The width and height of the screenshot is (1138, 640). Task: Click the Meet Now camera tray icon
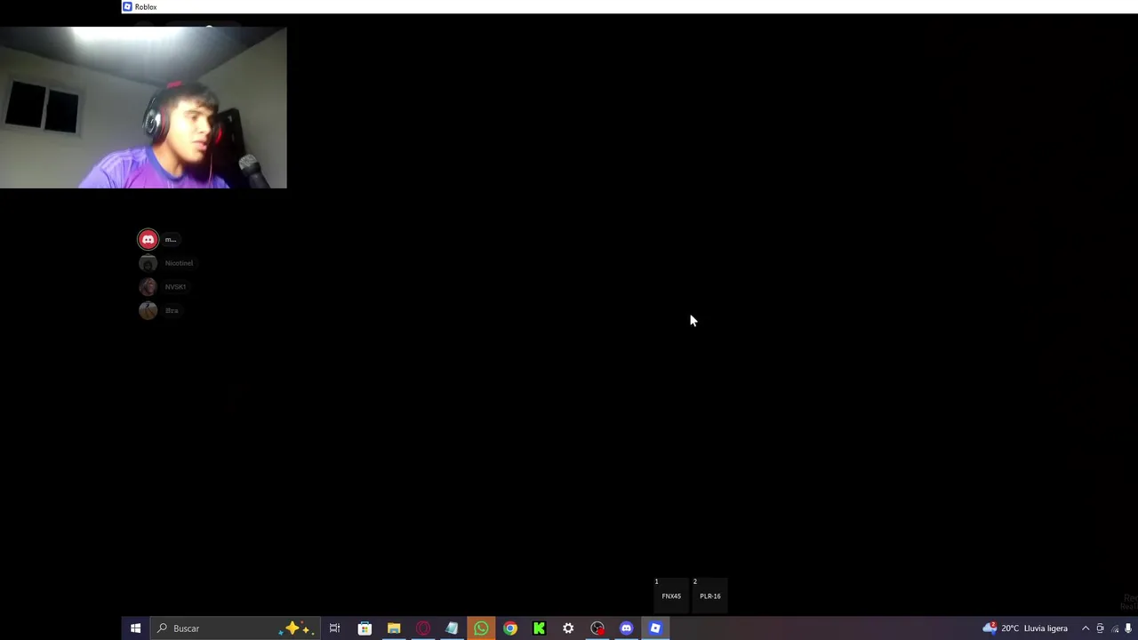1101,628
